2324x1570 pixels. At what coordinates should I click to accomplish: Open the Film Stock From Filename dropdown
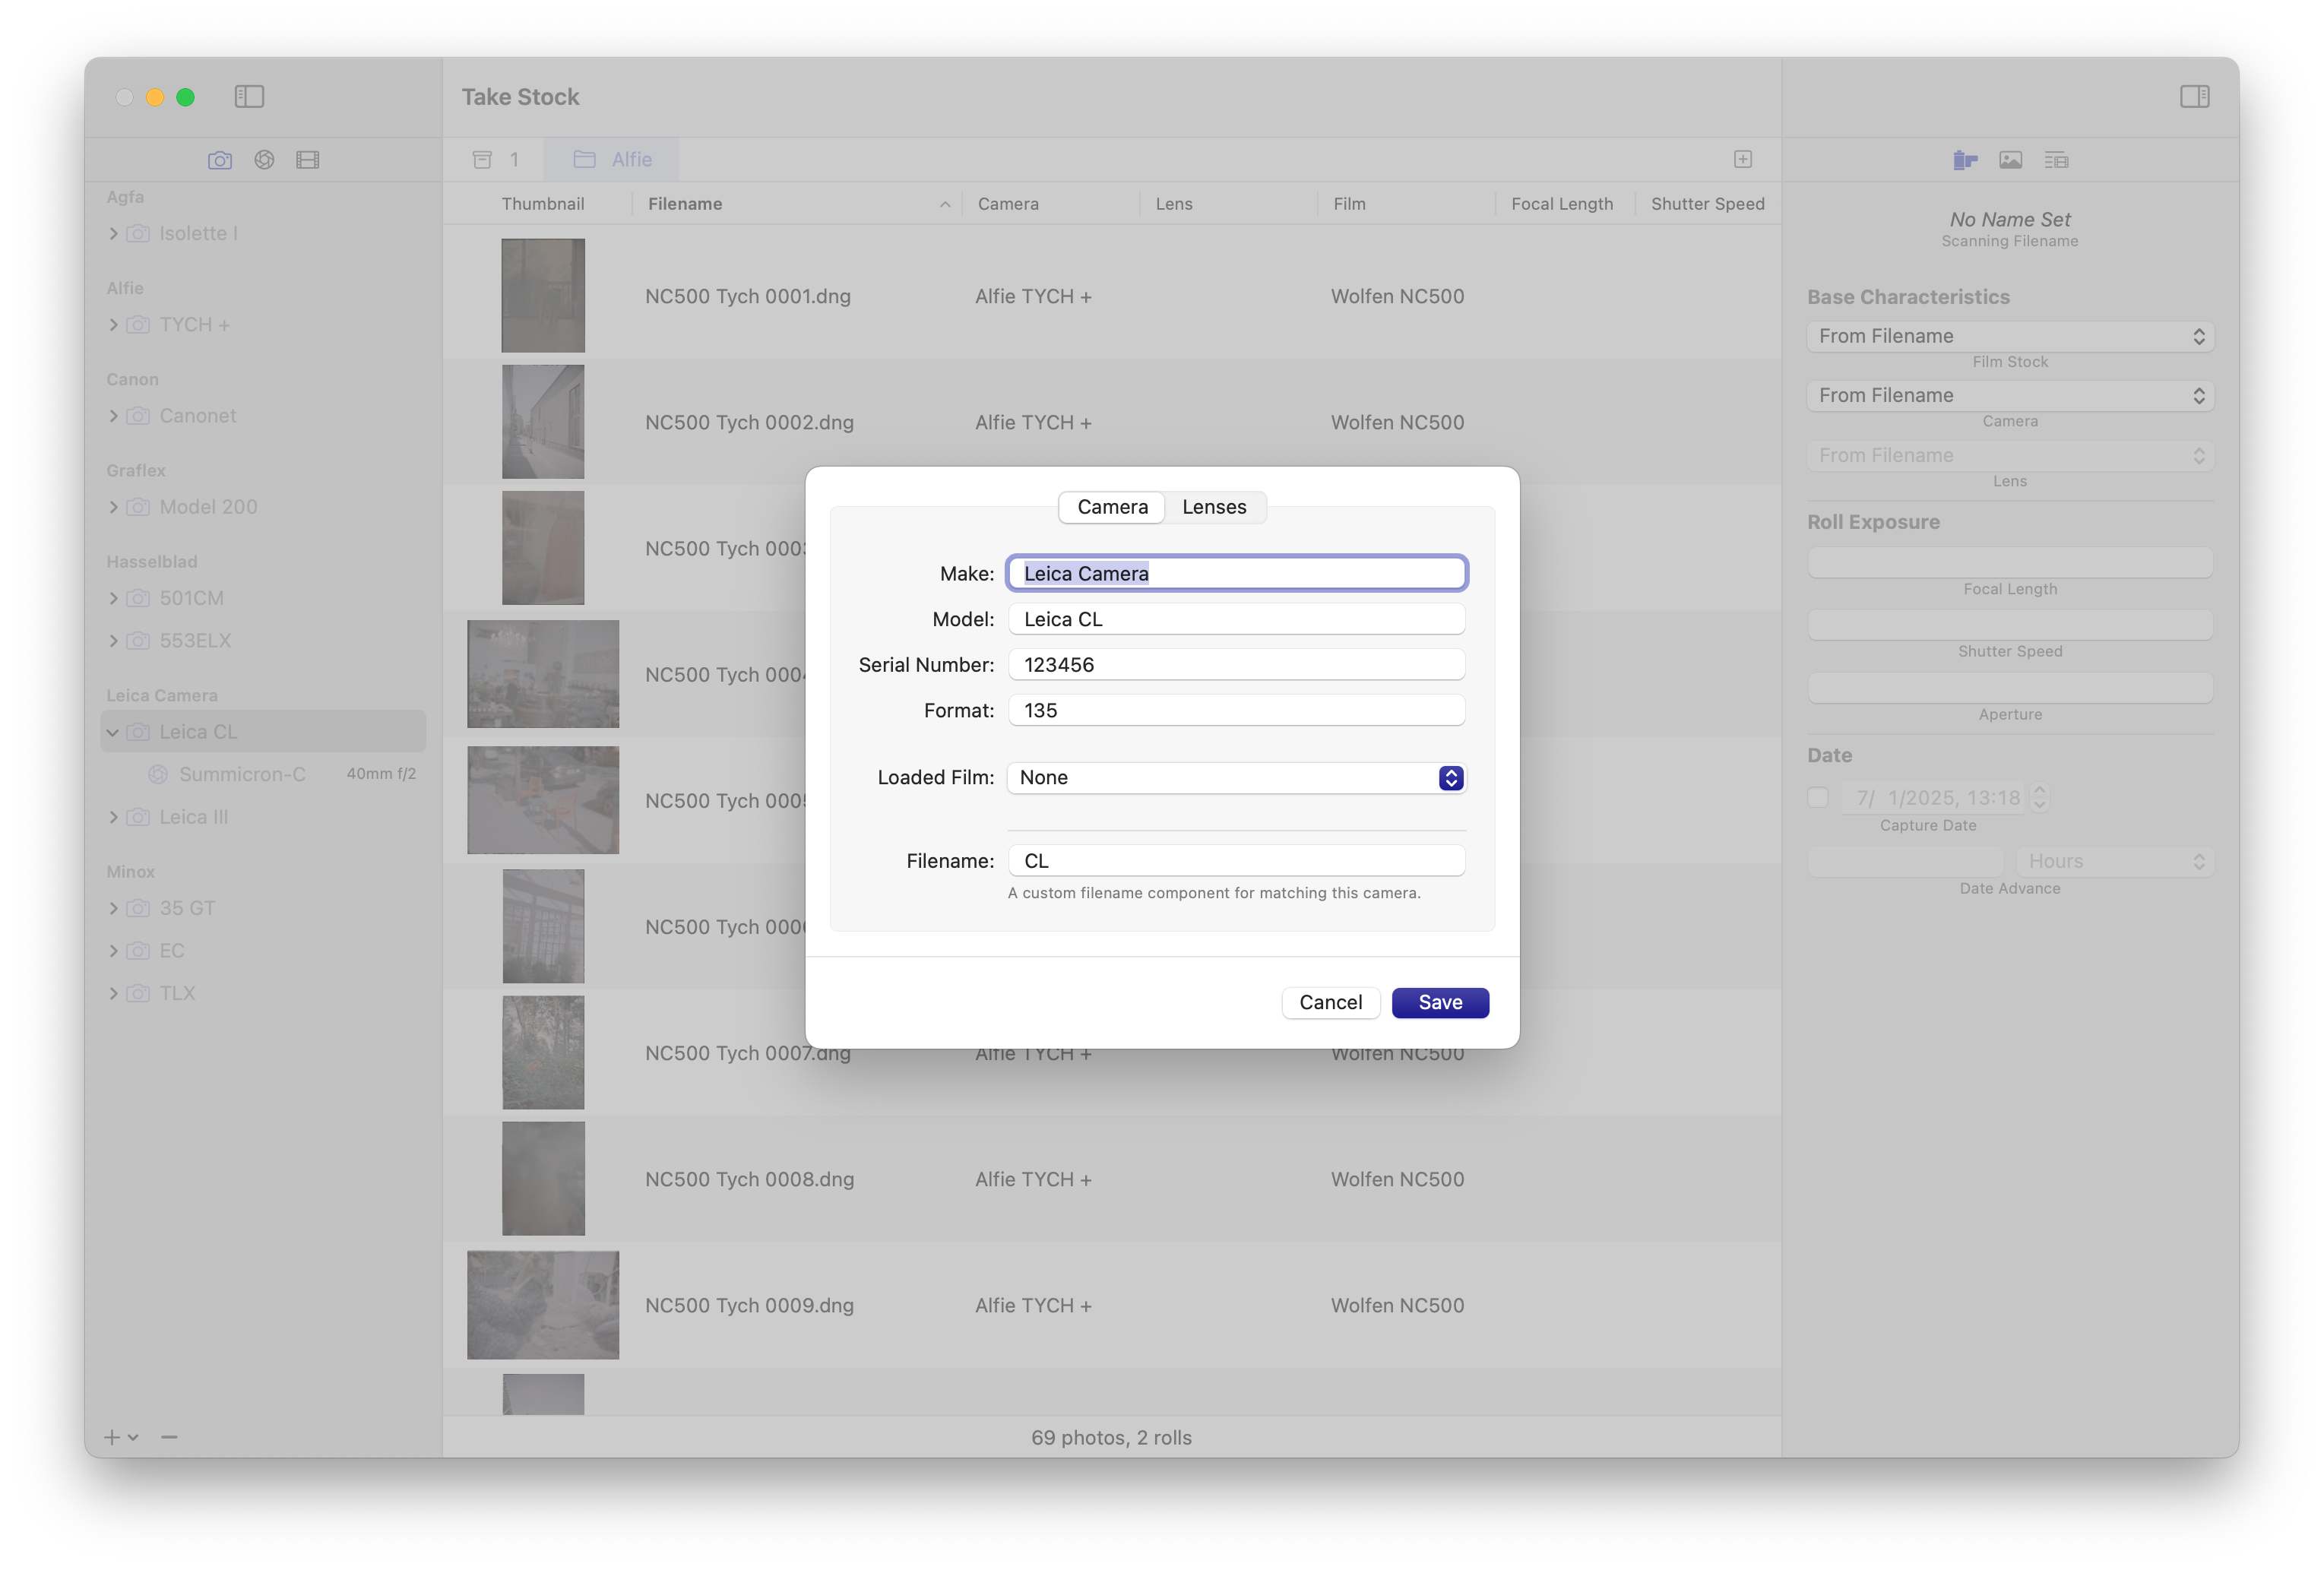pyautogui.click(x=2010, y=336)
